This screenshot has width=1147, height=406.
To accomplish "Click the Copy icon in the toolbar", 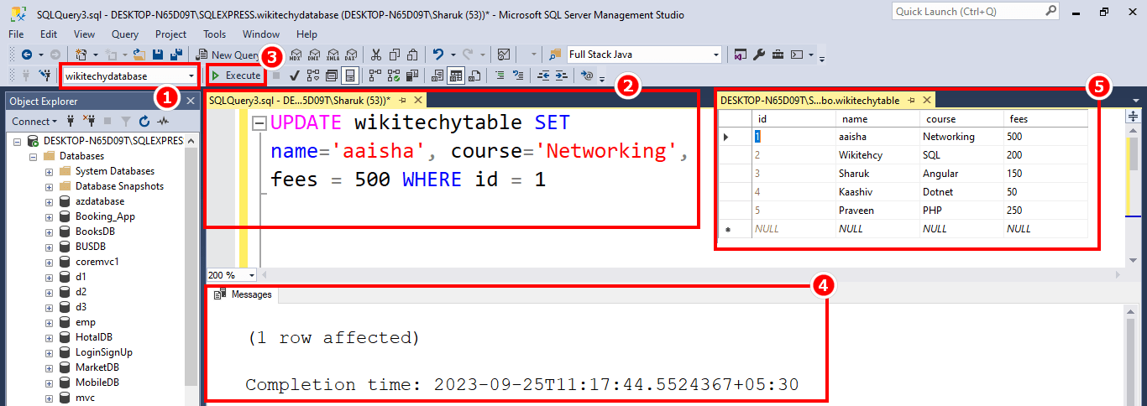I will click(x=395, y=55).
